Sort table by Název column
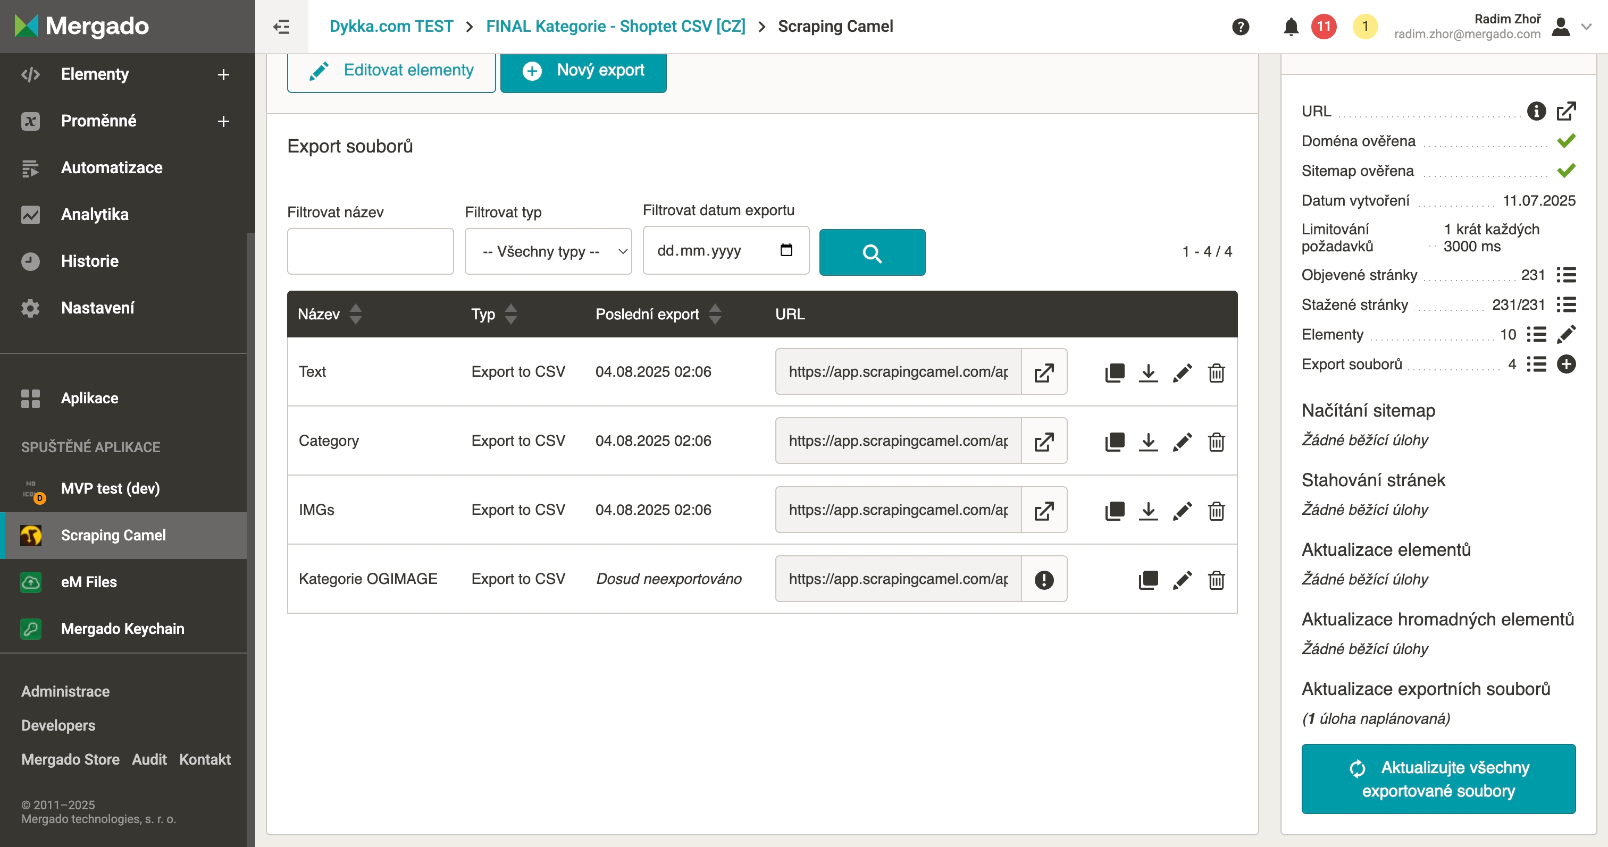This screenshot has height=847, width=1608. click(x=355, y=314)
